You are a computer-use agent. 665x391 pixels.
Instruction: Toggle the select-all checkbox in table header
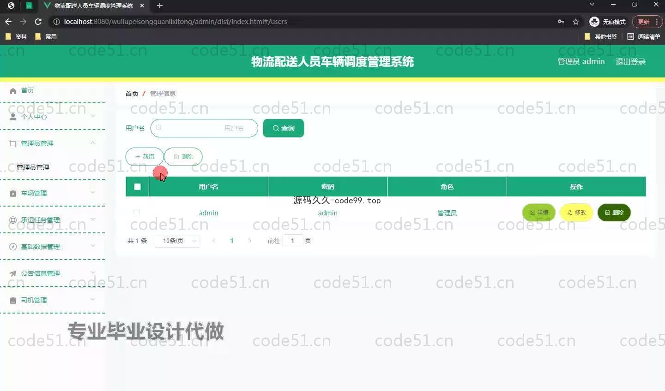pos(137,187)
